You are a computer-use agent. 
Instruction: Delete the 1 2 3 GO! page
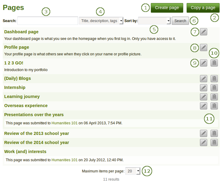point(214,63)
